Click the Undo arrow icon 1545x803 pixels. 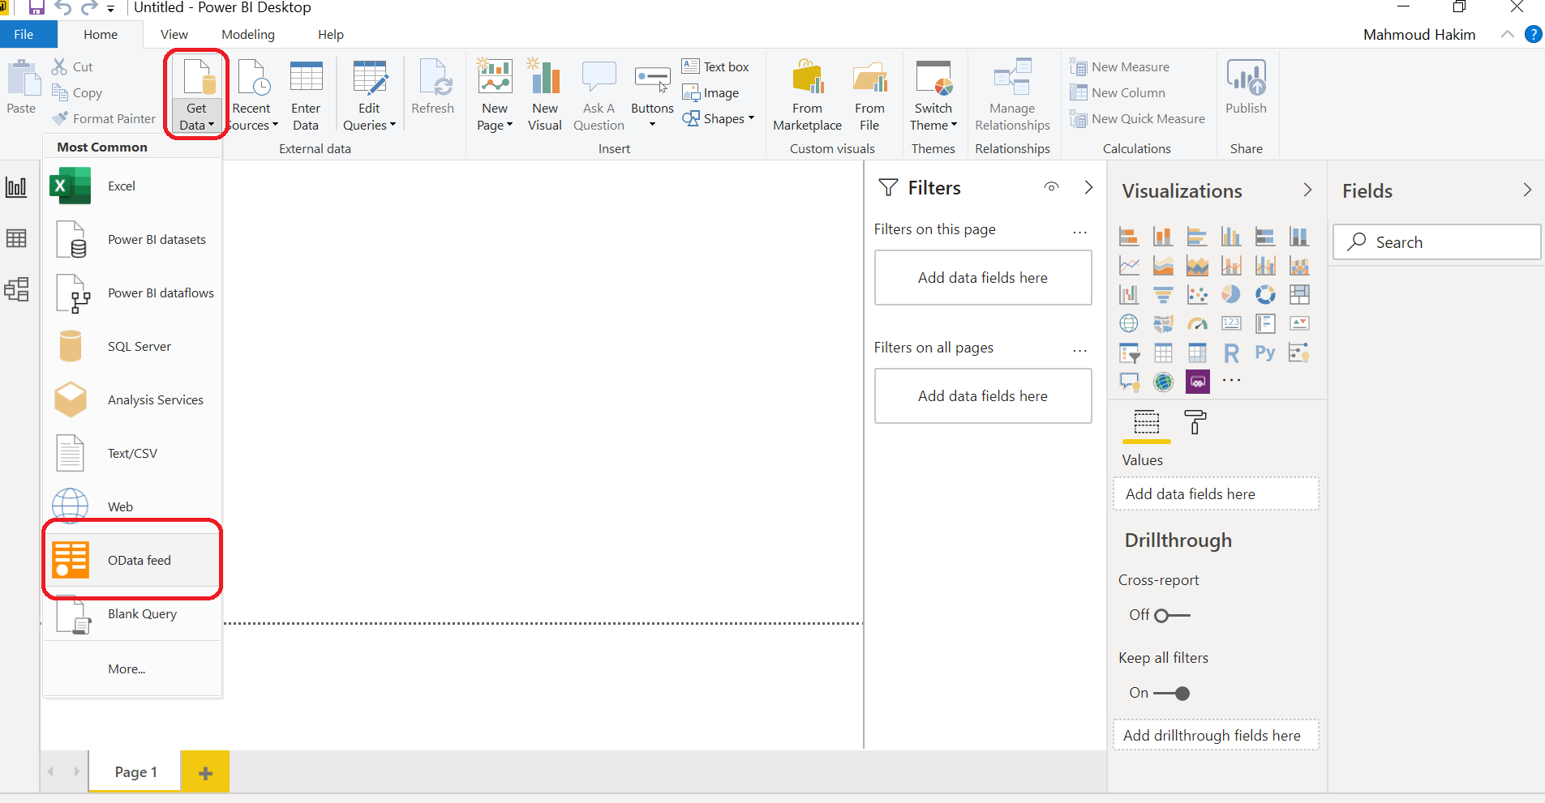(63, 8)
